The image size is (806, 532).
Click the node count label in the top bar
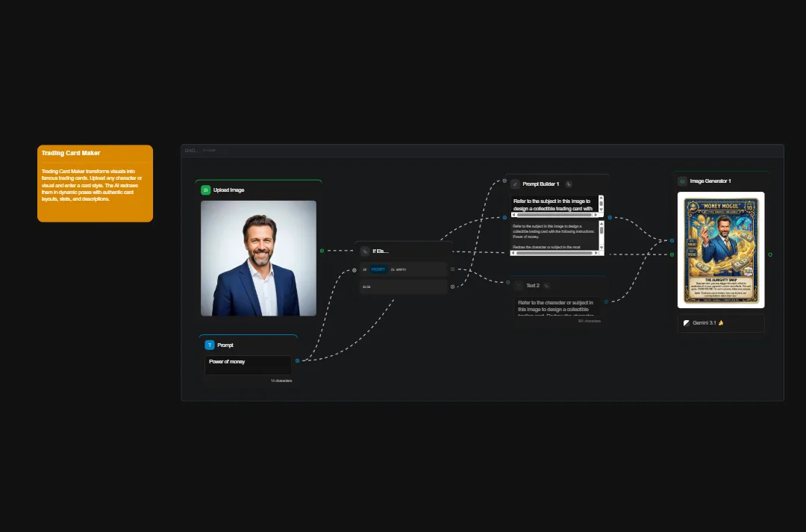[210, 150]
